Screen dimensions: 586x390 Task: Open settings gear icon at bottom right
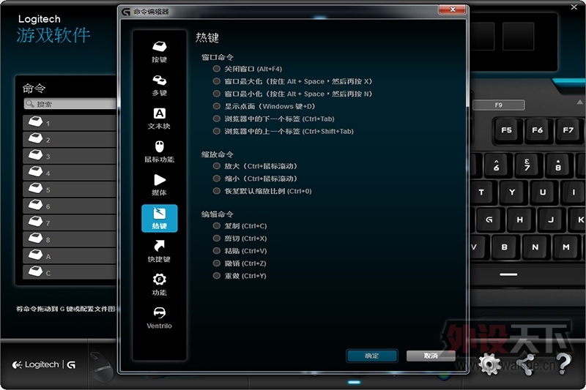pos(489,364)
